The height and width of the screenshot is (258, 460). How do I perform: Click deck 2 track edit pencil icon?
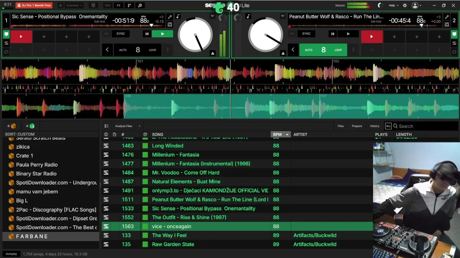point(447,17)
